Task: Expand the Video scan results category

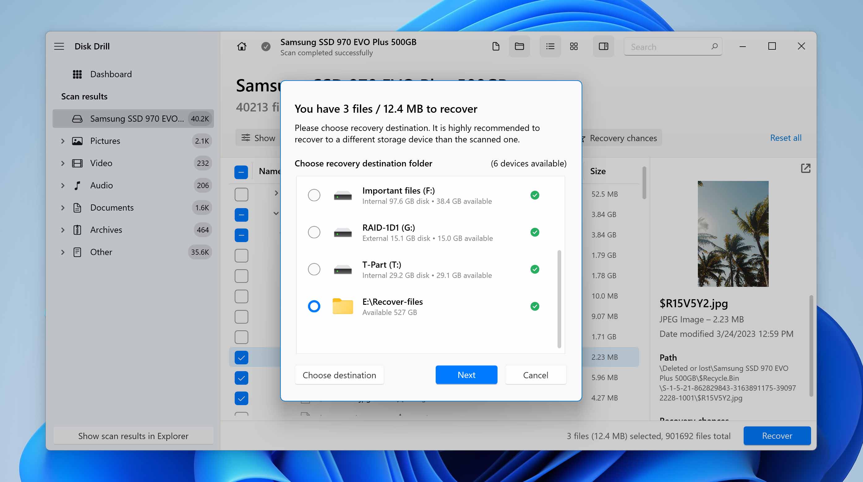Action: [x=62, y=163]
